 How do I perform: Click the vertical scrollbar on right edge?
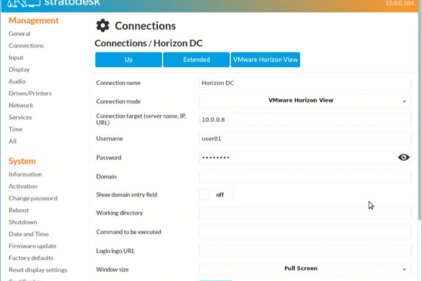(x=420, y=115)
